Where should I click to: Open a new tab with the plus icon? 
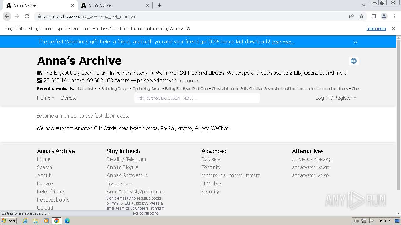[159, 5]
